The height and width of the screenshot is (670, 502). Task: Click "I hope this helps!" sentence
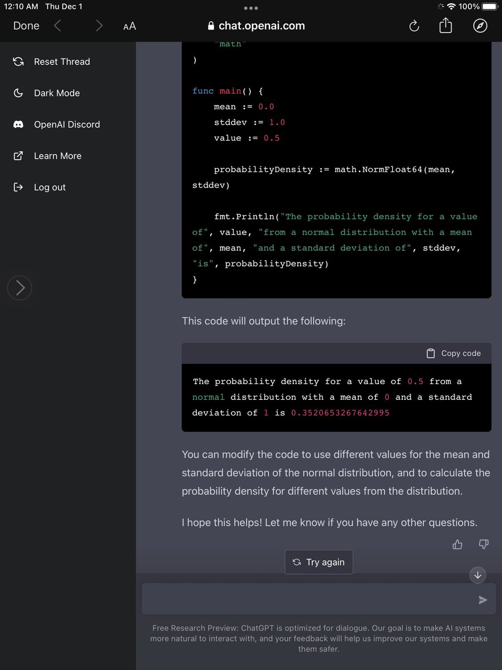point(220,523)
